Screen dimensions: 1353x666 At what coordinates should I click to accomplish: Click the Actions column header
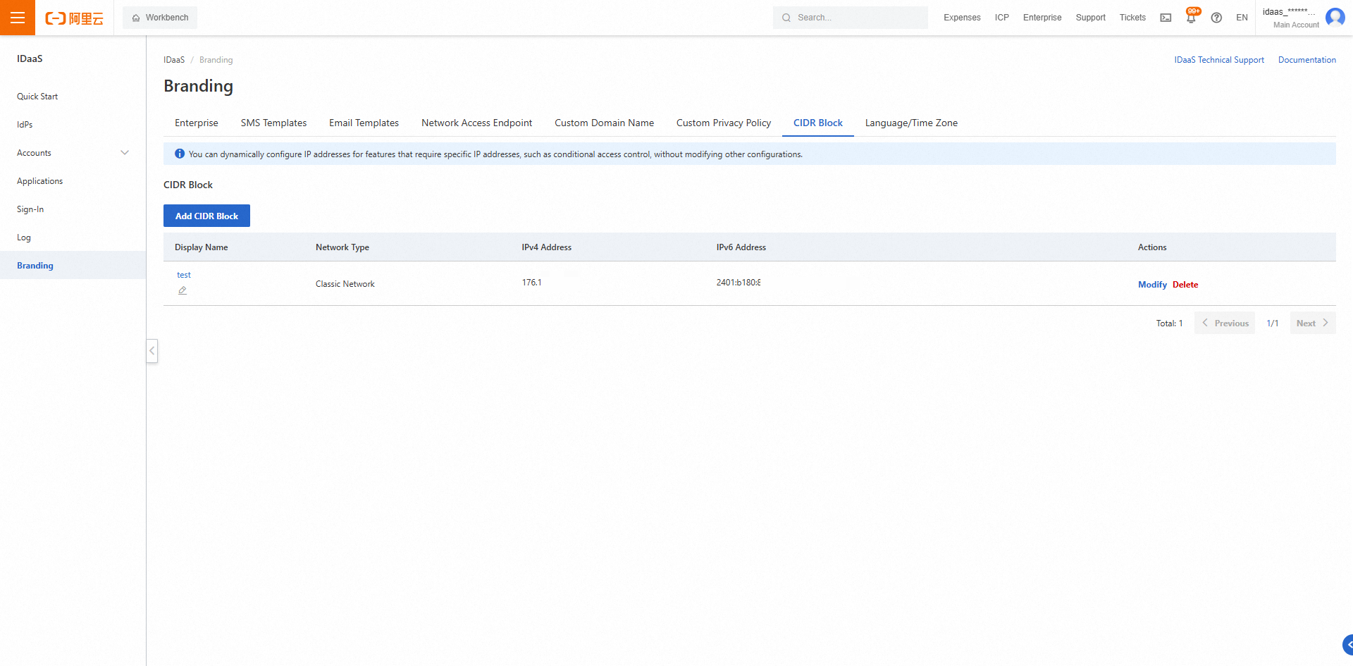(x=1152, y=247)
